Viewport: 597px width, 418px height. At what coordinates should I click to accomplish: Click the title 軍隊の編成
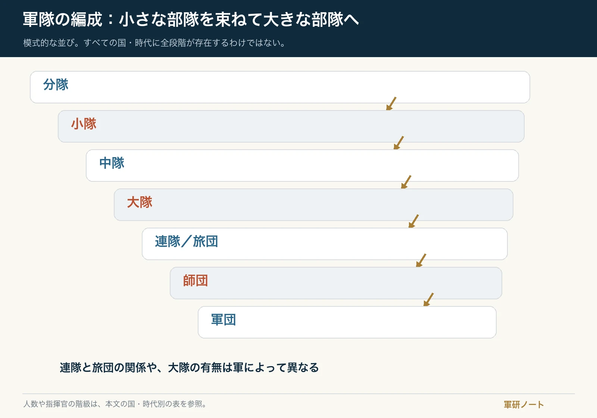(191, 19)
